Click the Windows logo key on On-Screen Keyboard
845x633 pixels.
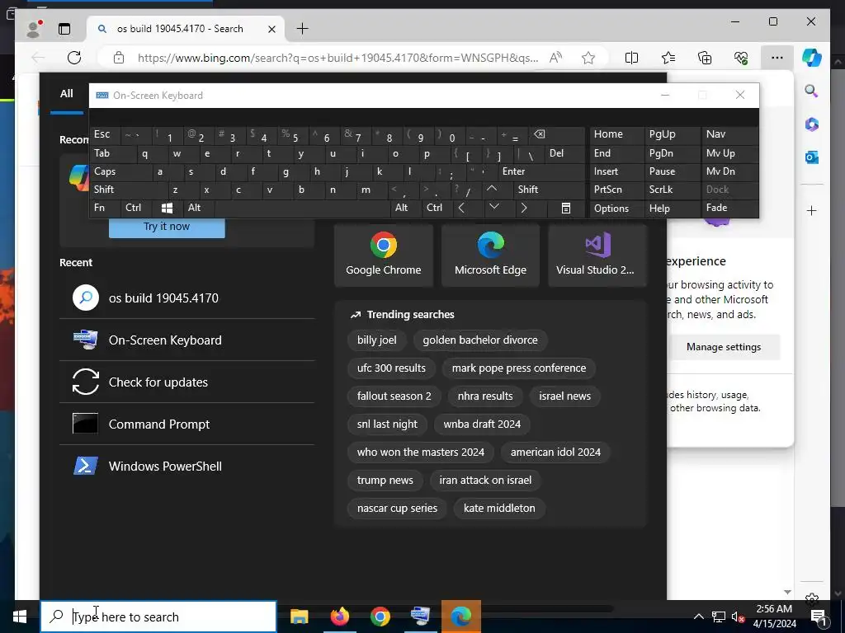(x=167, y=209)
